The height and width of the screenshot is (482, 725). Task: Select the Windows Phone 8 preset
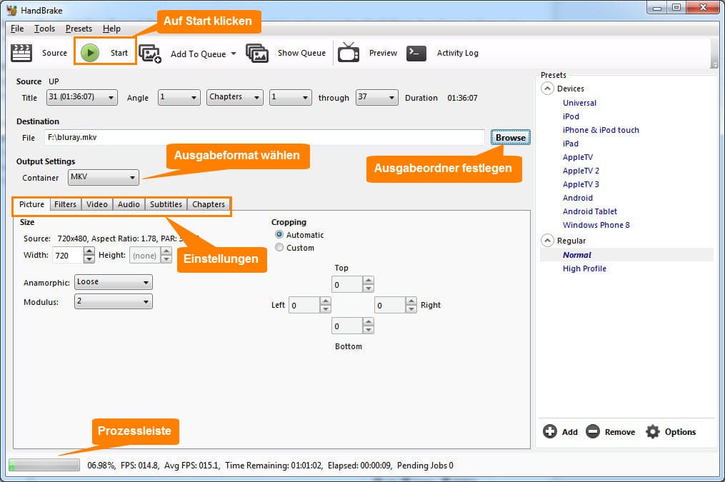(x=596, y=225)
